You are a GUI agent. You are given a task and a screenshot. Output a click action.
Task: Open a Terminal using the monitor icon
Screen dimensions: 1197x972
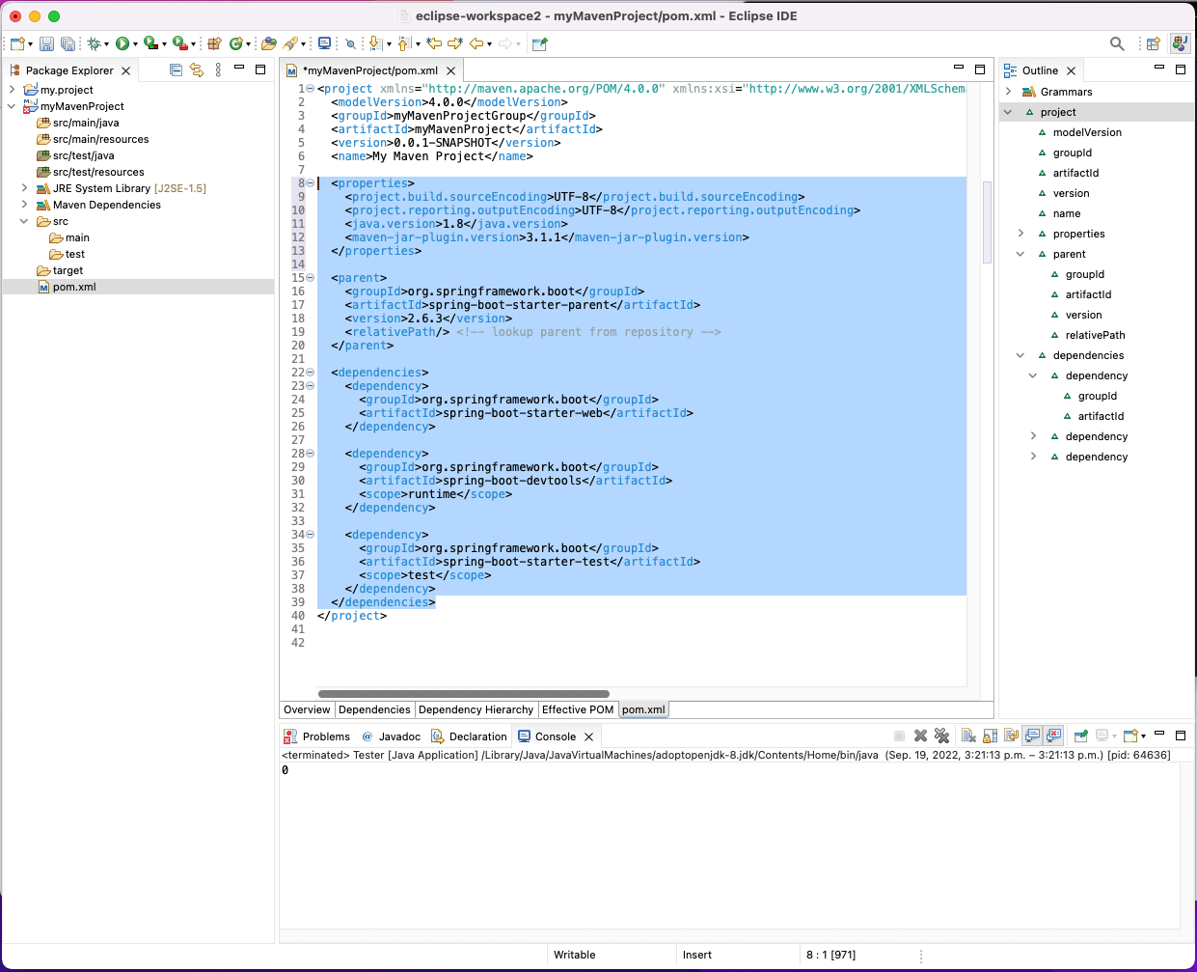324,43
